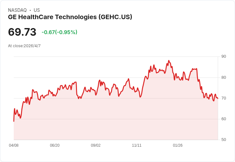235x162 pixels.
Task: Click the 60 y-axis price label
Action: 224,119
